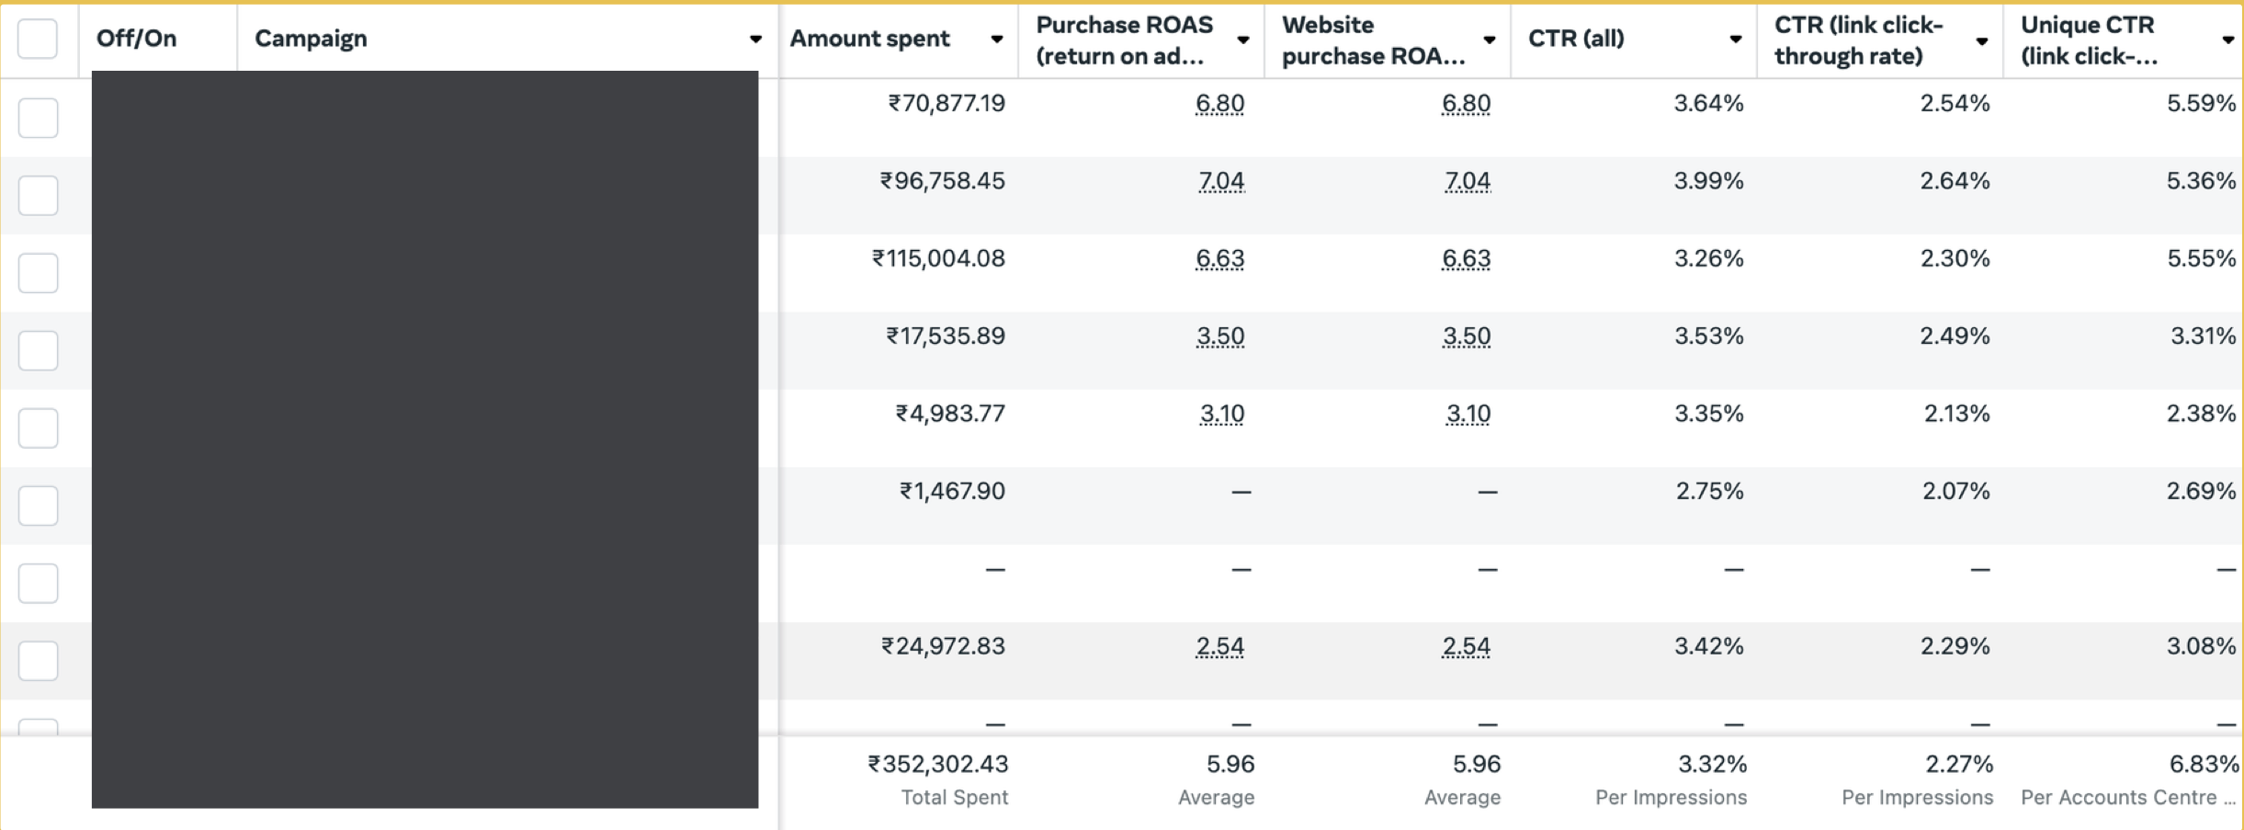Select the ₹115,004.08 amount cell

tap(938, 258)
